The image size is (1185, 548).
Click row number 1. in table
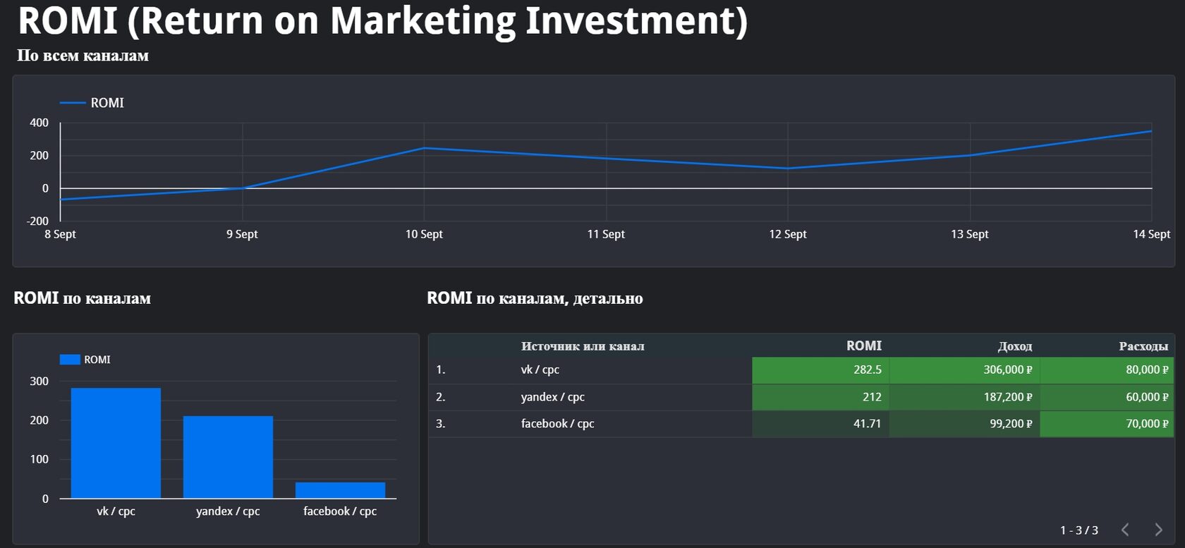[x=441, y=370]
